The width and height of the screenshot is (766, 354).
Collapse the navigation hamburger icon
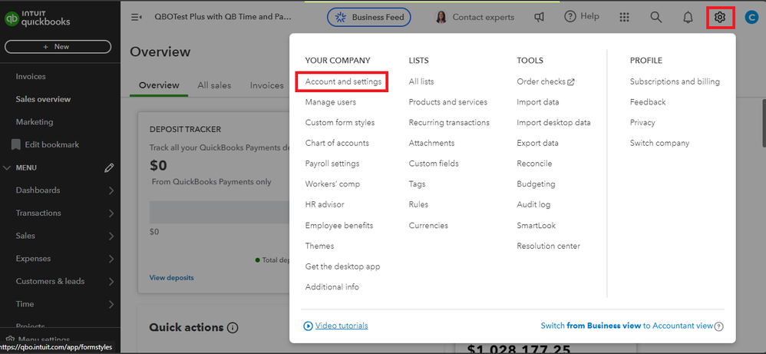pyautogui.click(x=137, y=17)
